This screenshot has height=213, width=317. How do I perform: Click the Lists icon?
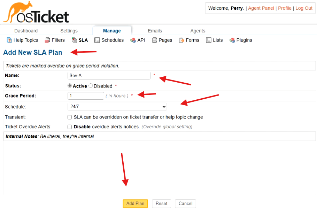coord(208,40)
